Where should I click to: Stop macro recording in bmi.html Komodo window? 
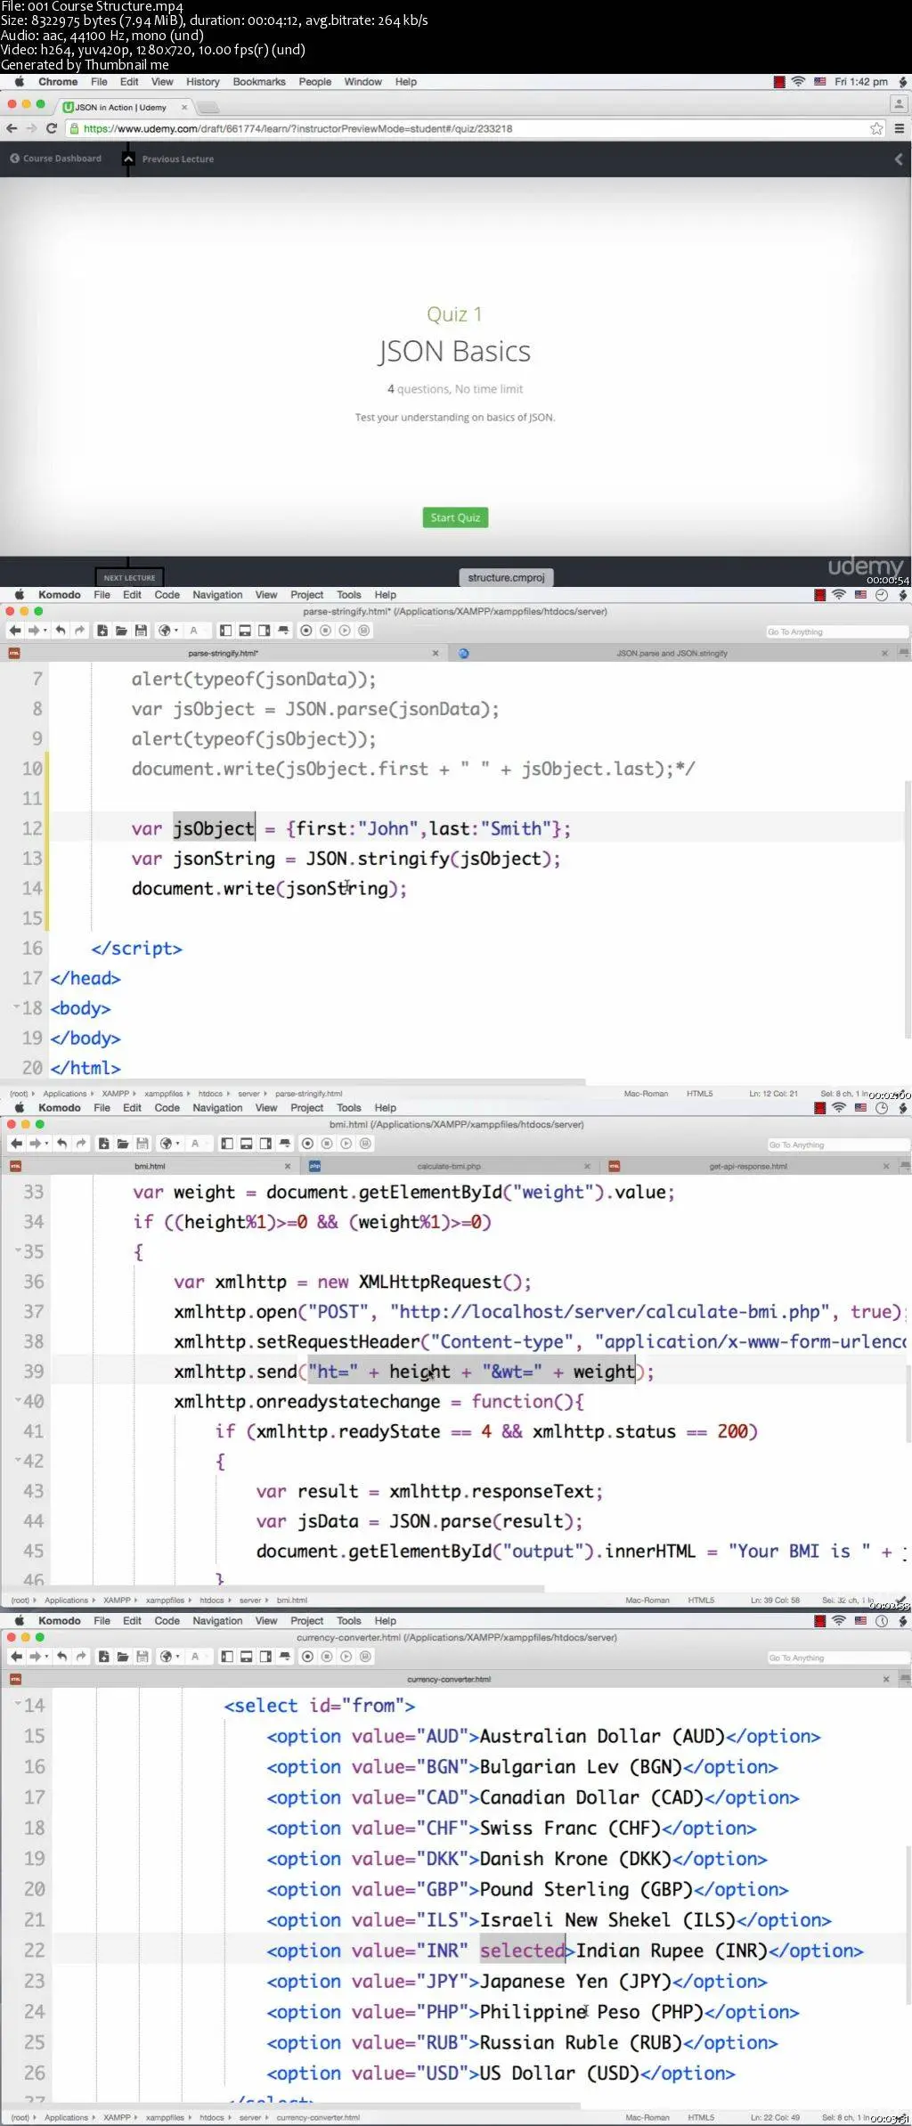327,1144
